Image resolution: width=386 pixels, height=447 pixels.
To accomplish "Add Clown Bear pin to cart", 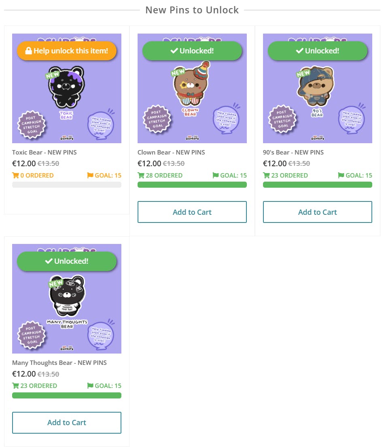I will point(192,212).
